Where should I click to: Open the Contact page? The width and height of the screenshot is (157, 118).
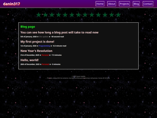[148, 4]
